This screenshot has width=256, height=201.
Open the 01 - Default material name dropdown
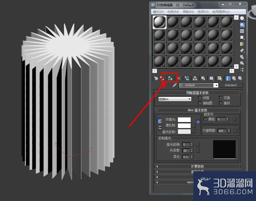216,85
